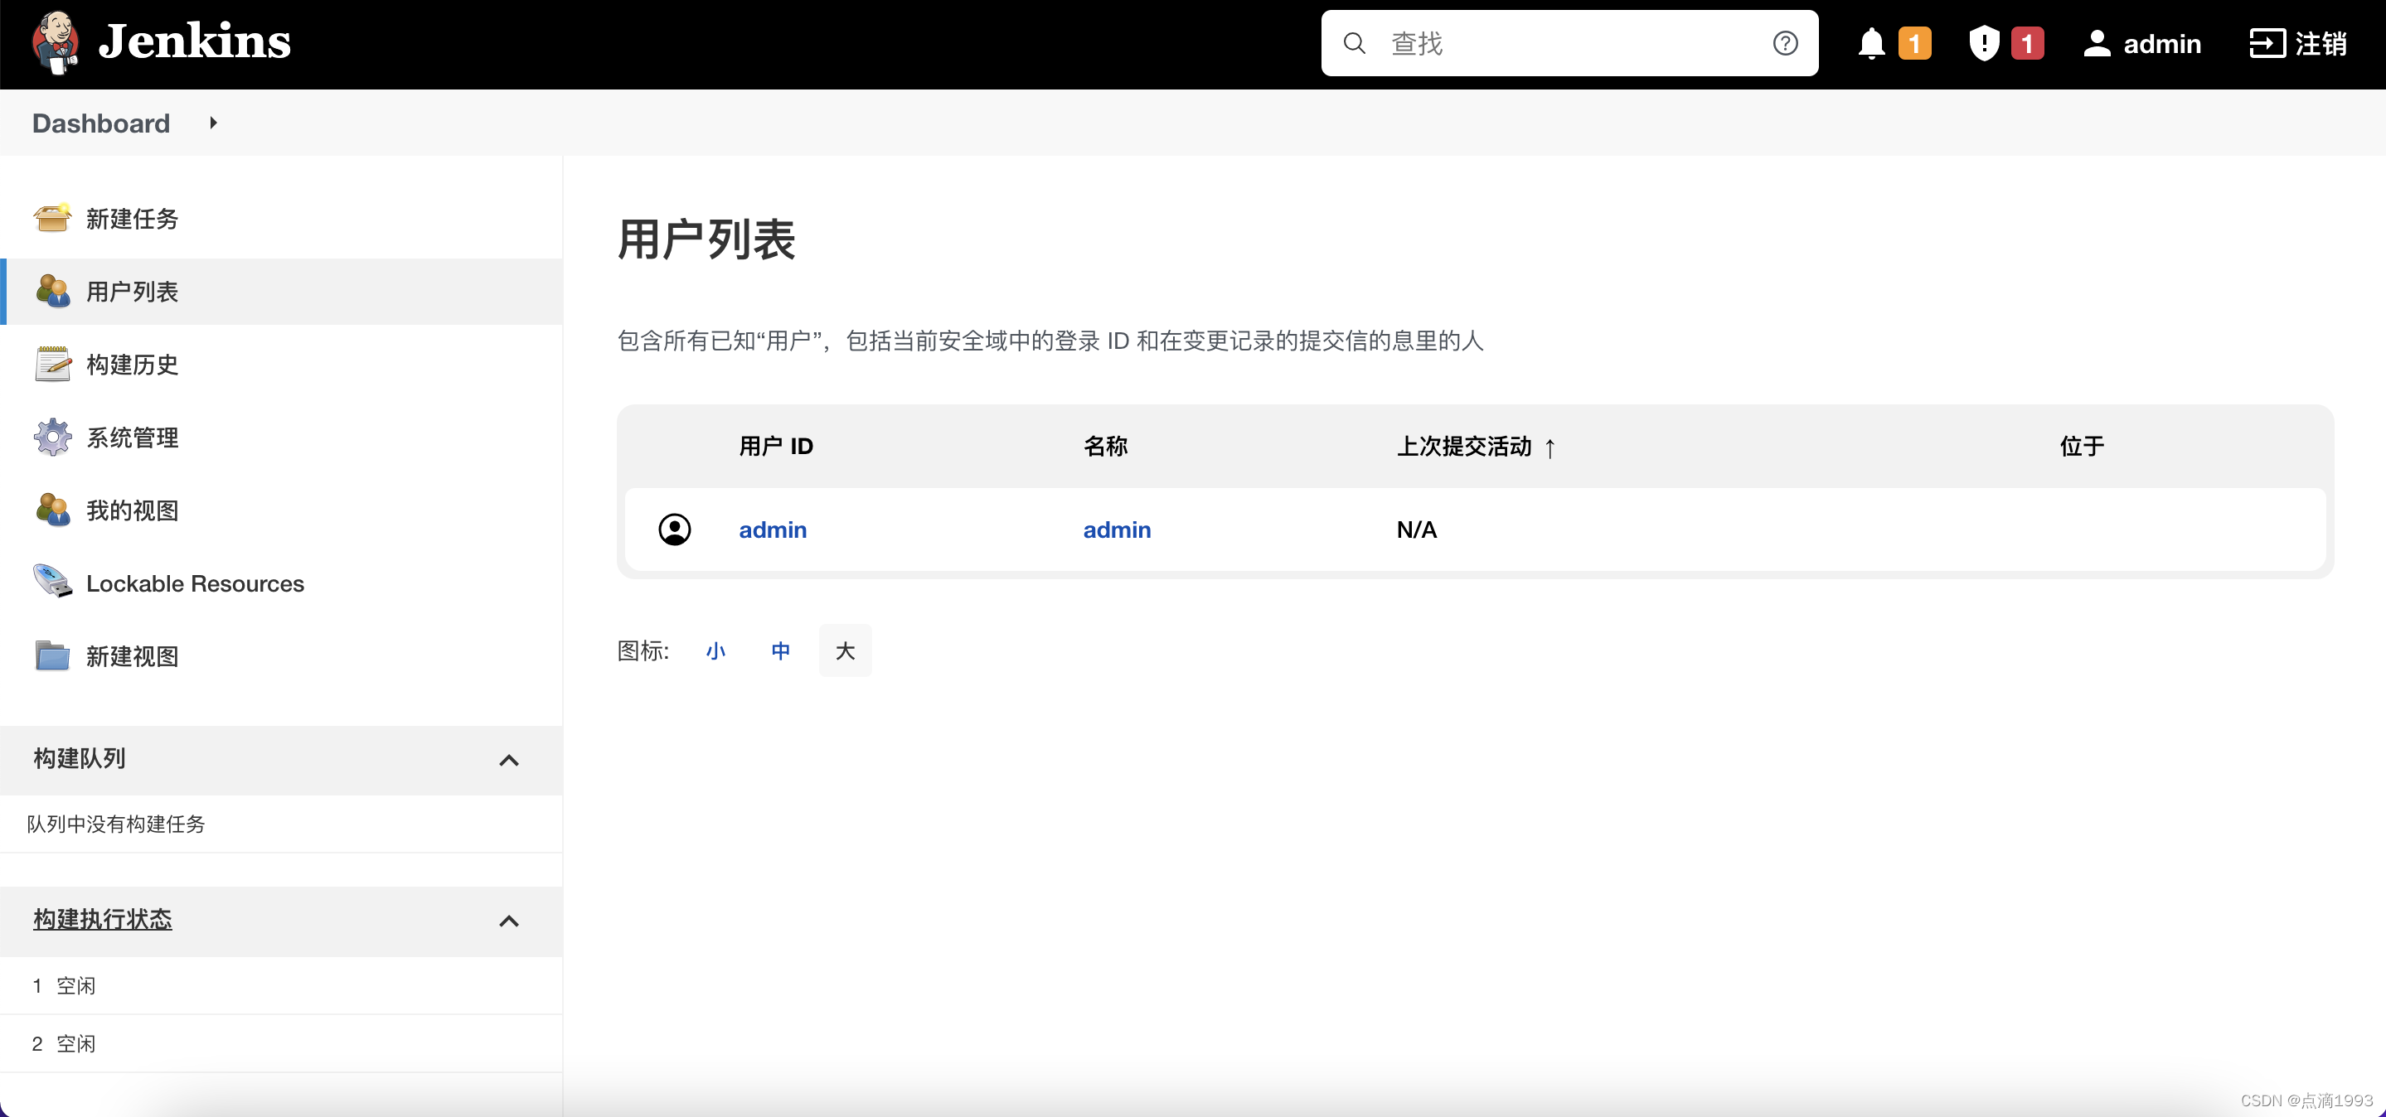Click the notification bell icon
2386x1117 pixels.
click(1871, 43)
